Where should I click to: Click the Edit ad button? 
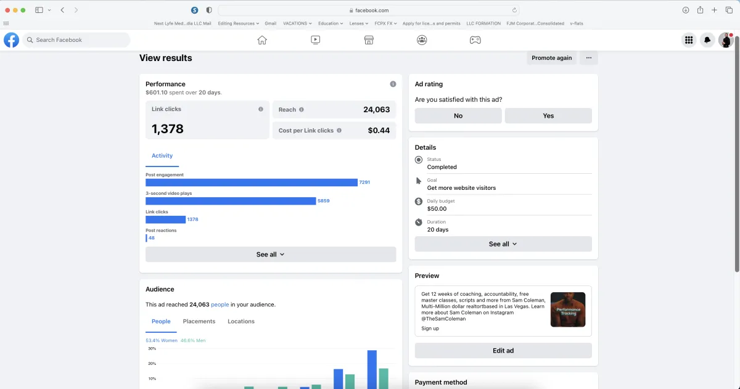(503, 351)
